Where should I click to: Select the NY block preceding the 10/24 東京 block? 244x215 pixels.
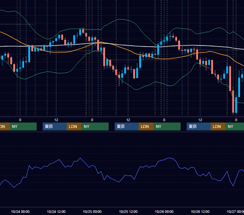[x=23, y=126]
